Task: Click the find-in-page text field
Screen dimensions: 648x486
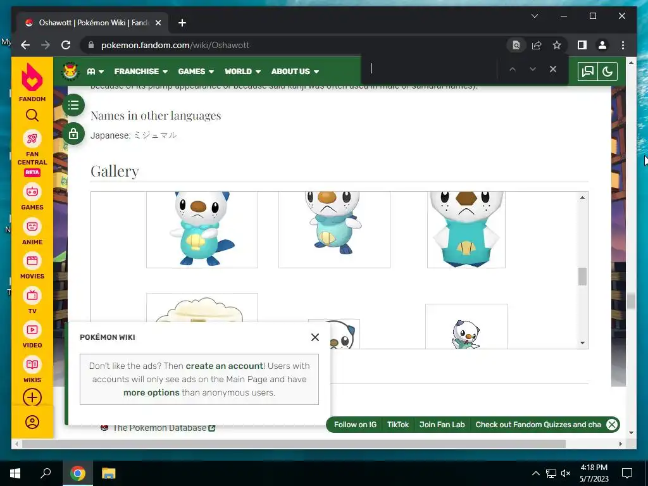Action: click(430, 69)
